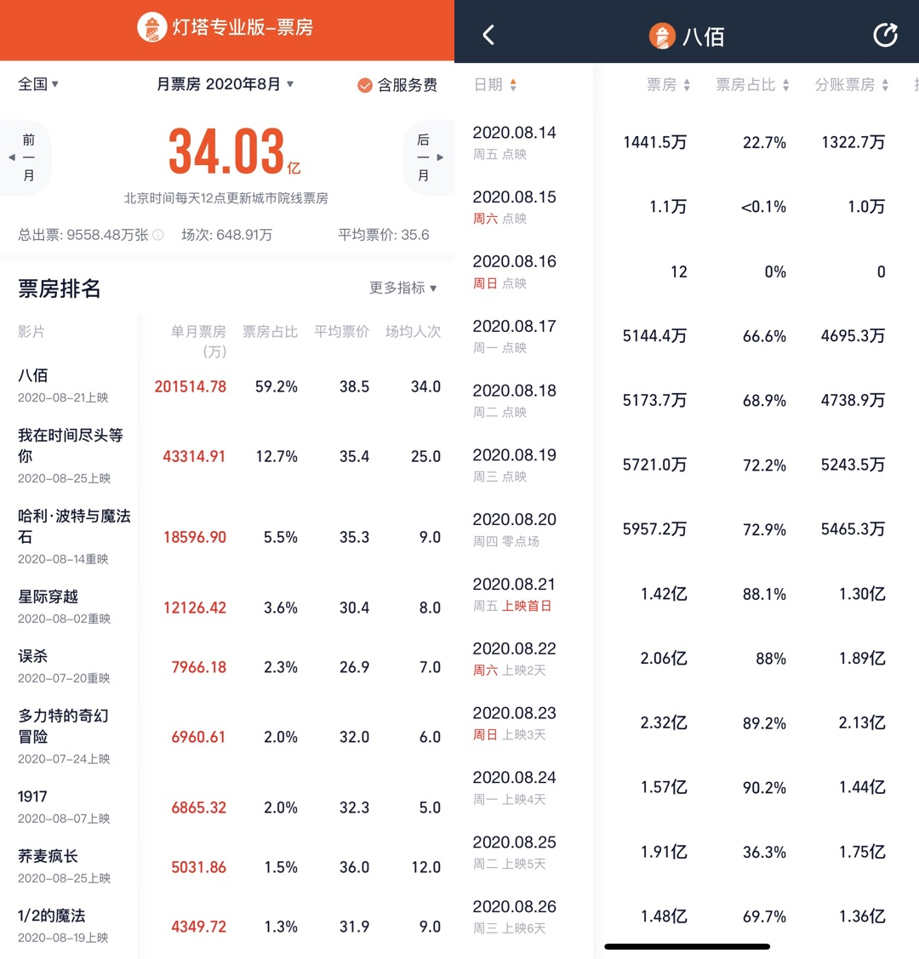919x959 pixels.
Task: Sort by the 票房占比 column in 八佰 panel
Action: [752, 84]
